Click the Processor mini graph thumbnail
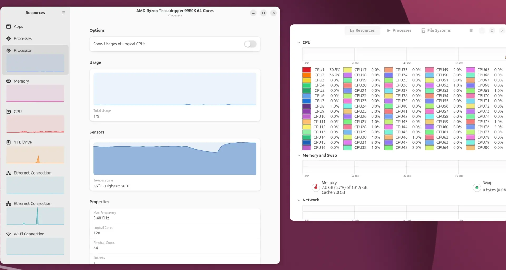The image size is (506, 270). coord(35,63)
